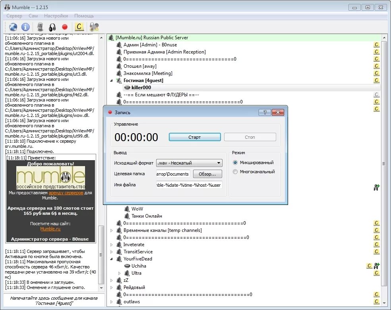Select the Знакомилка [Meeting] channel
The width and height of the screenshot is (391, 310).
pos(148,73)
